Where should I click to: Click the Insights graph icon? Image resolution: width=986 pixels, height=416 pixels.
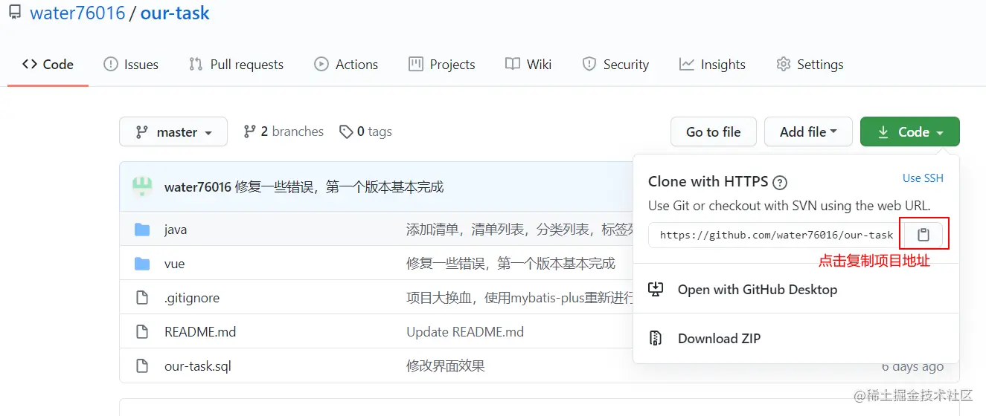click(687, 65)
